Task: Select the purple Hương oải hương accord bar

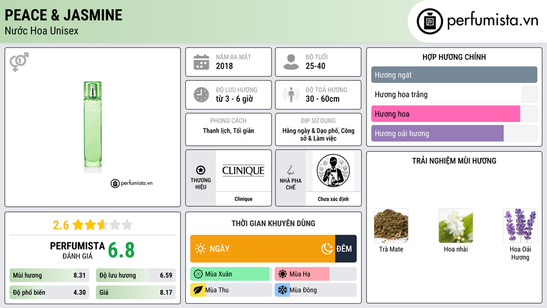Action: click(x=454, y=133)
